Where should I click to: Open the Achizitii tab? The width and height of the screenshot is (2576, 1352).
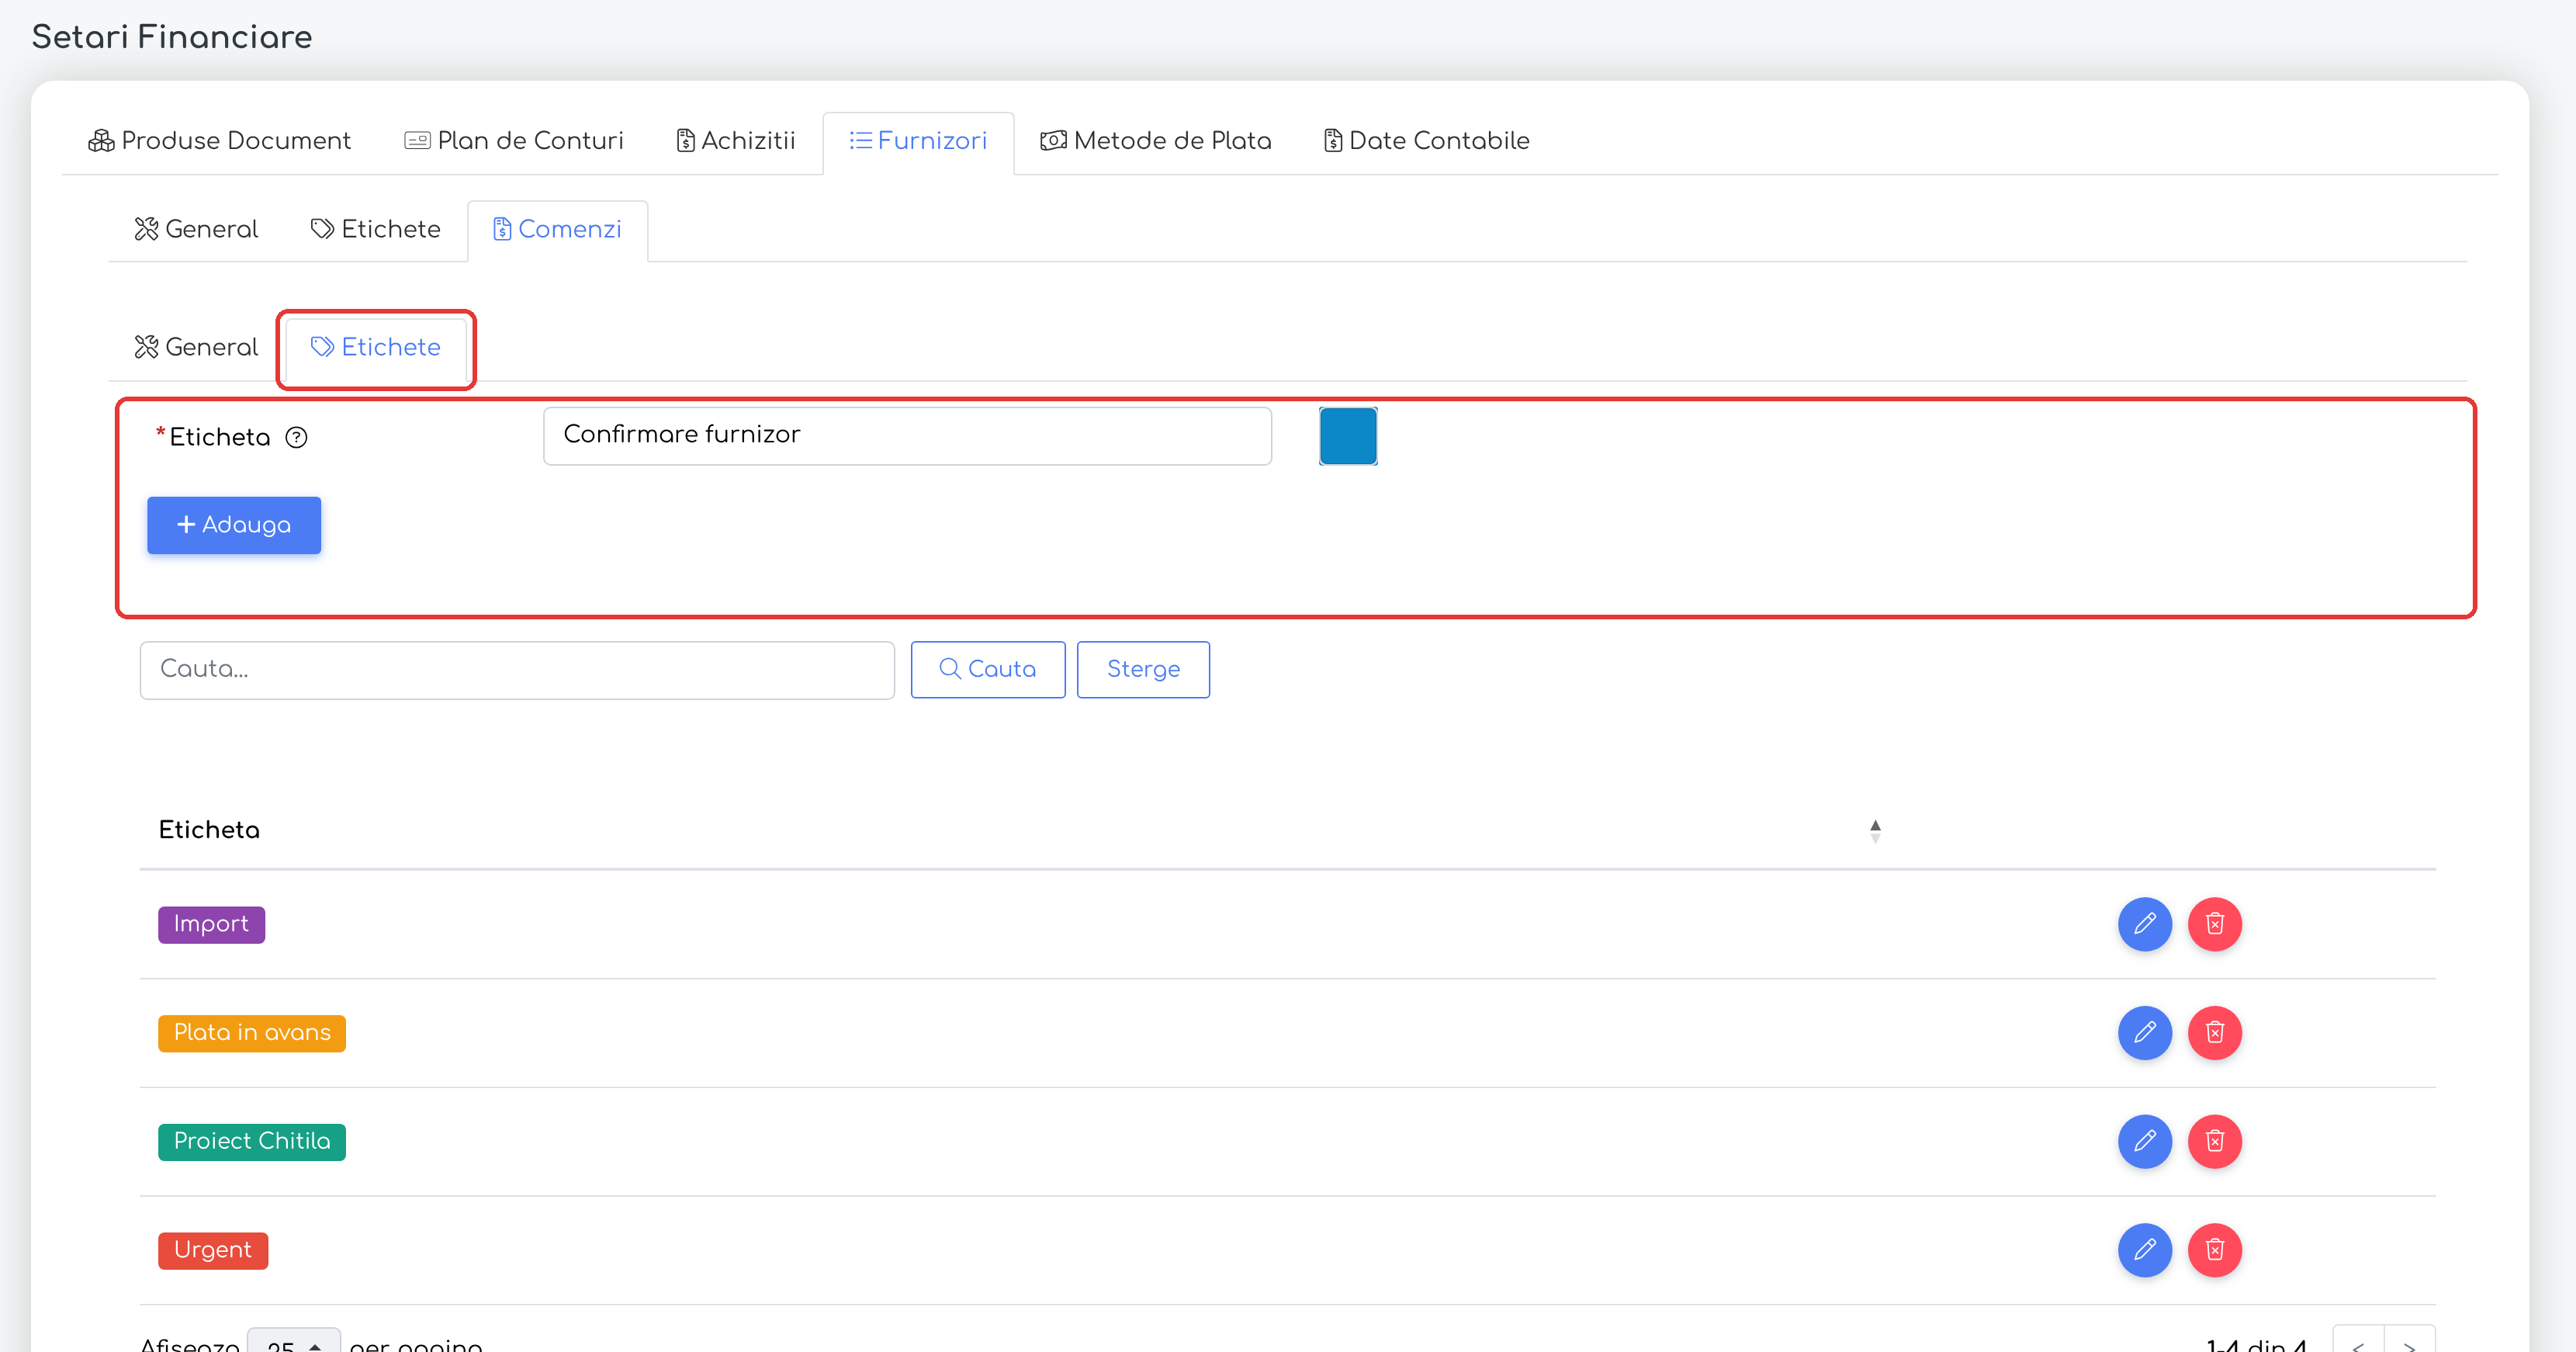tap(735, 141)
